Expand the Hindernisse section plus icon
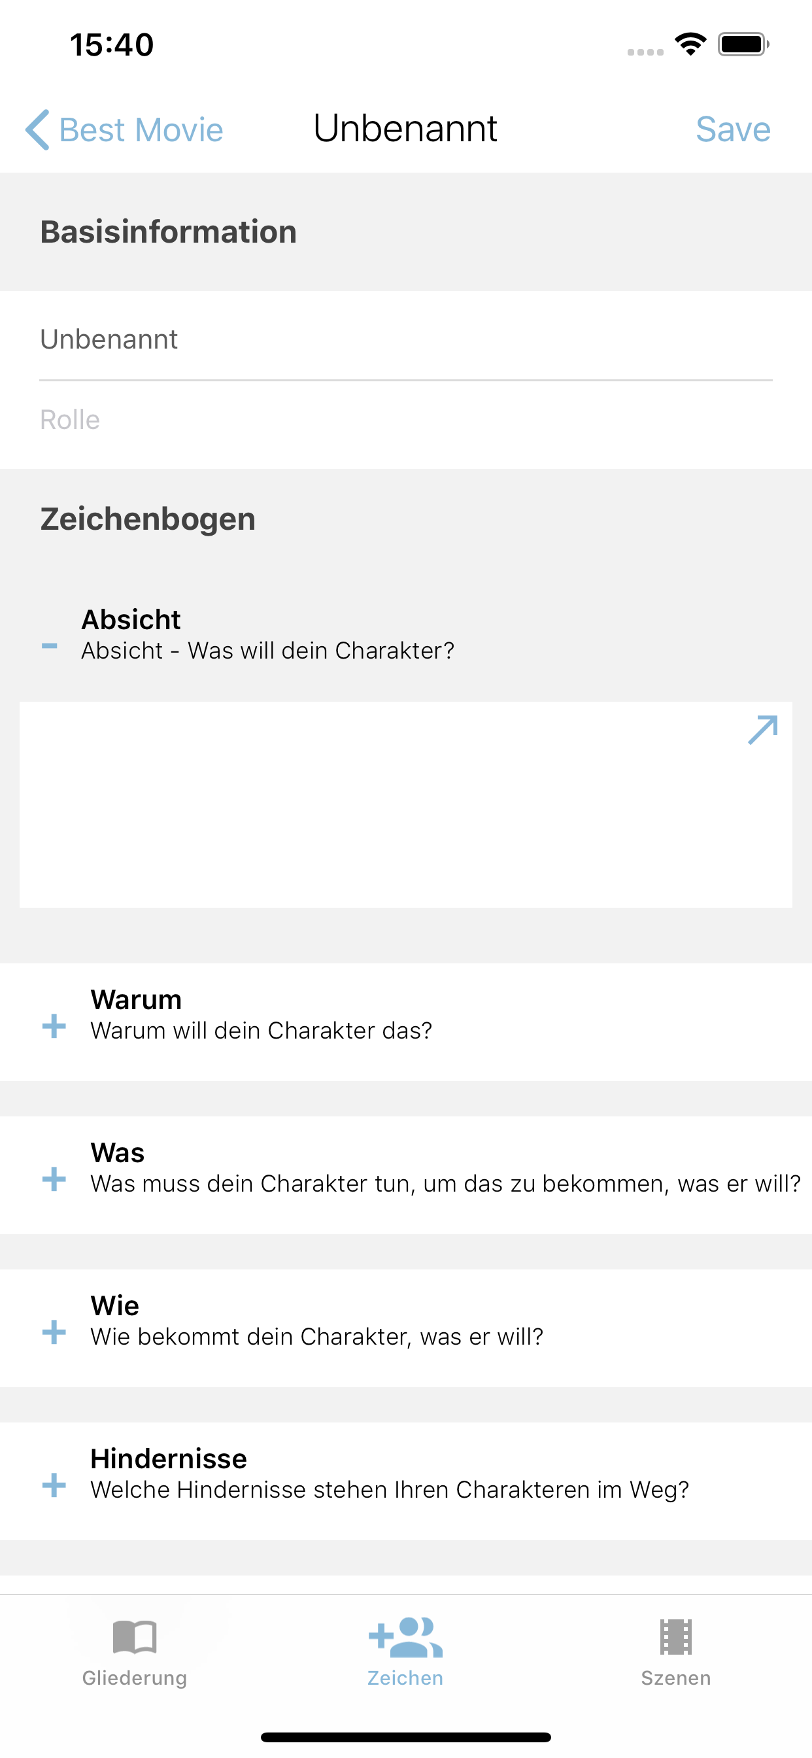812x1758 pixels. tap(54, 1485)
